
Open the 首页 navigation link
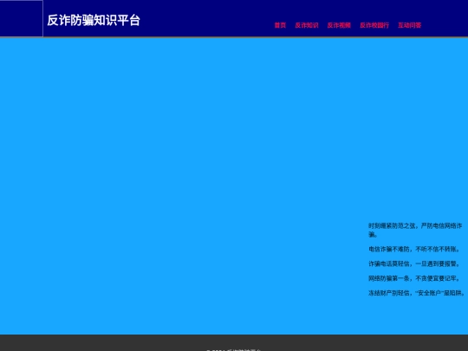click(x=280, y=25)
